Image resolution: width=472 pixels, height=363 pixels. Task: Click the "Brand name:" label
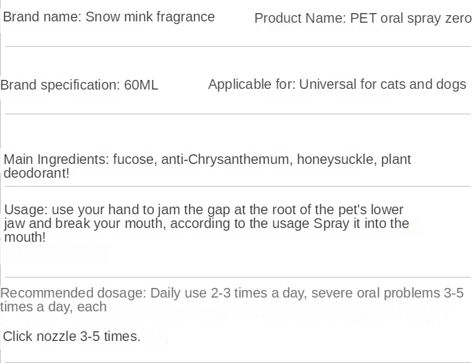click(42, 17)
